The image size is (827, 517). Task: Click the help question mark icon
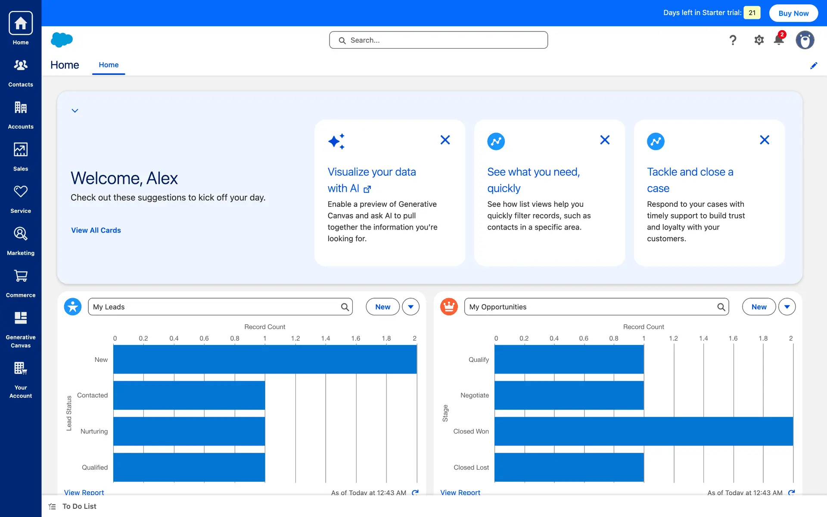click(x=733, y=40)
